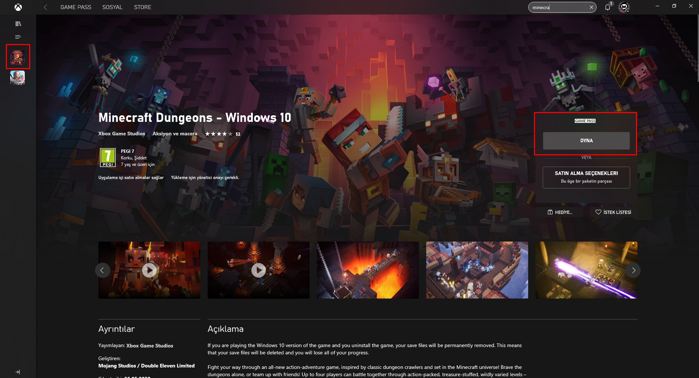Screen dimensions: 699x378
Task: Close the Xbox app window
Action: coord(691,6)
